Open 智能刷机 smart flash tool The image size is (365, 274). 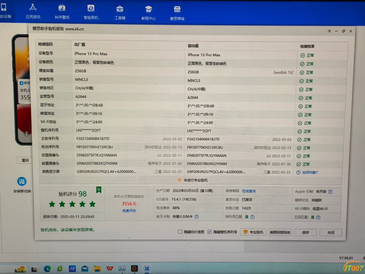click(x=91, y=12)
